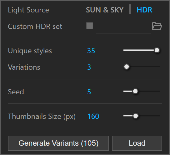Click the Load button
This screenshot has width=170, height=155.
pyautogui.click(x=137, y=143)
